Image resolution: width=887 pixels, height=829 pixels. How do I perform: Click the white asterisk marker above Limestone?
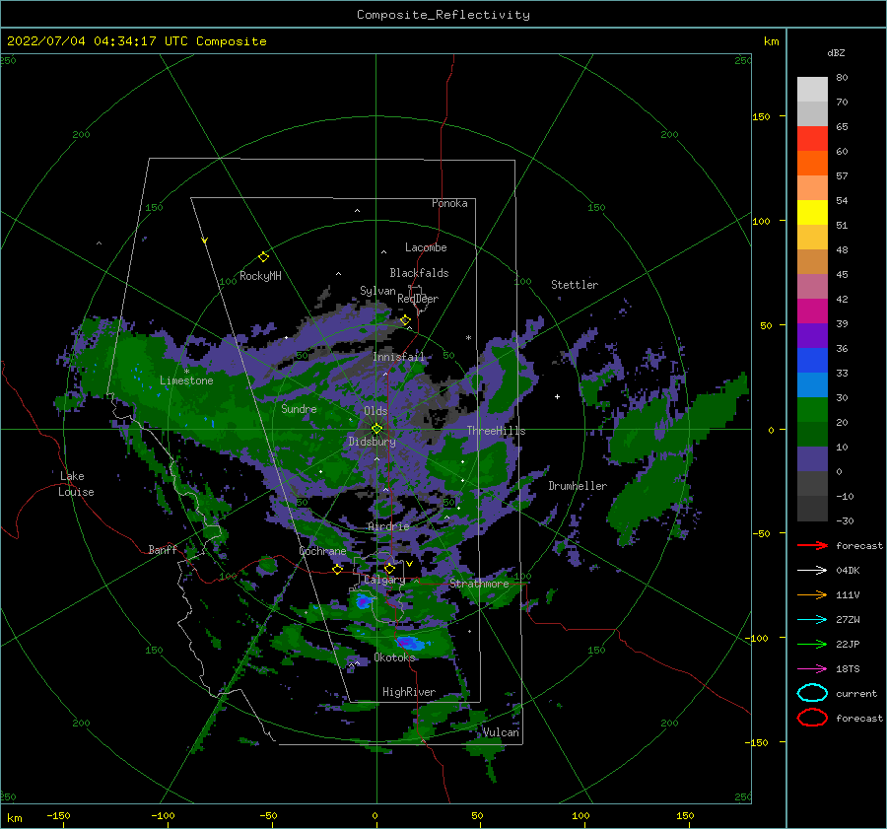186,372
